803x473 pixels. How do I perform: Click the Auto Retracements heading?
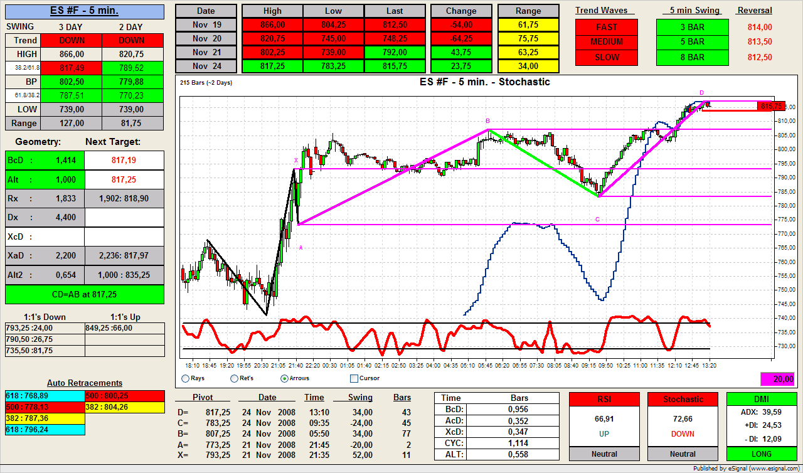pos(85,383)
